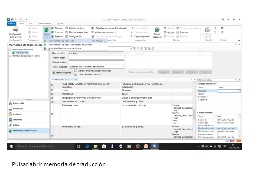The height and width of the screenshot is (195, 260).
Task: Open Tipo de búsqueda dropdown
Action: 122,67
